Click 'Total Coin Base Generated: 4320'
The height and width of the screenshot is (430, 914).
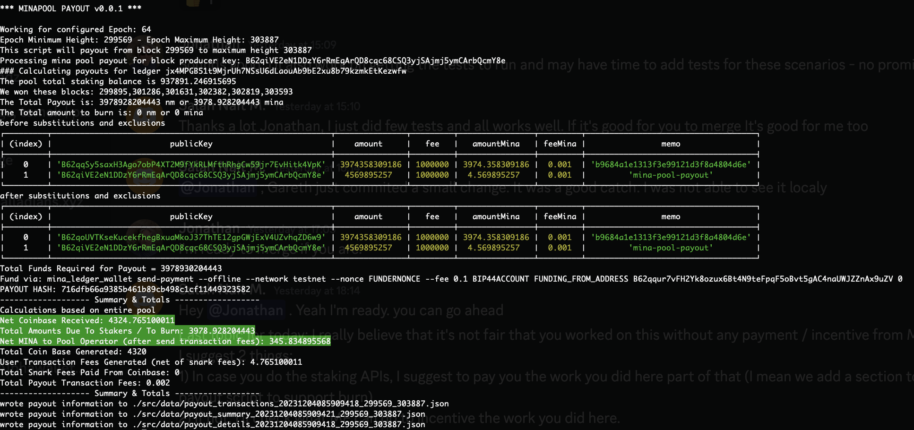pyautogui.click(x=73, y=352)
